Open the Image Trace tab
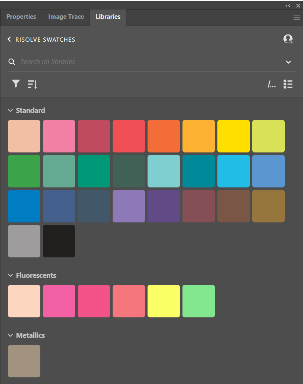The width and height of the screenshot is (303, 384). click(66, 17)
